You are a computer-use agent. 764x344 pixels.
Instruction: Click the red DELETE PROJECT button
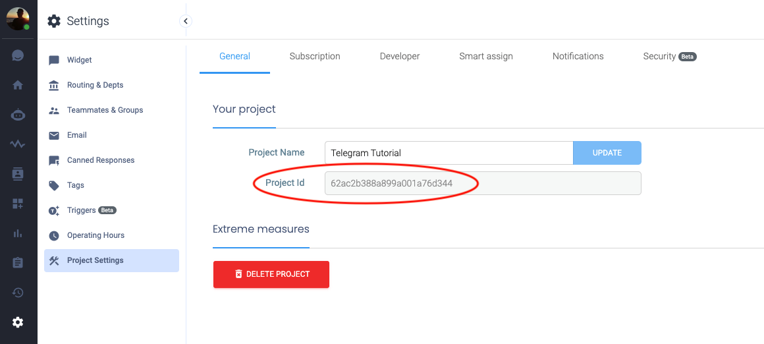(271, 274)
